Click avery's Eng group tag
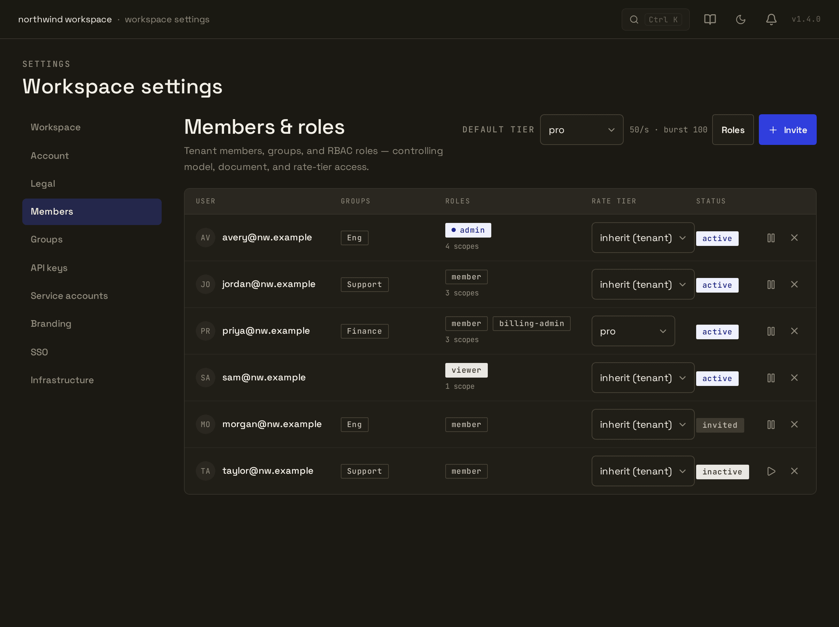The image size is (839, 627). (x=354, y=238)
